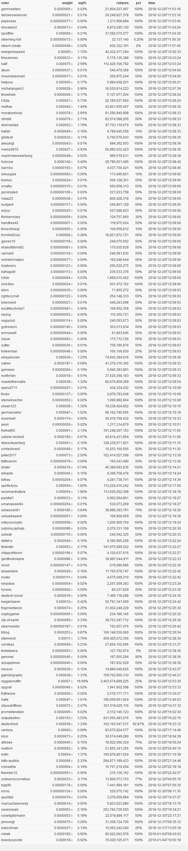188x851 pixels.
Task: Click the 'time' column header
Action: [151, 3]
